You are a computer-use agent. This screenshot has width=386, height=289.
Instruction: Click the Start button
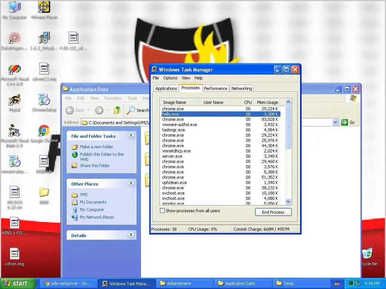(18, 283)
